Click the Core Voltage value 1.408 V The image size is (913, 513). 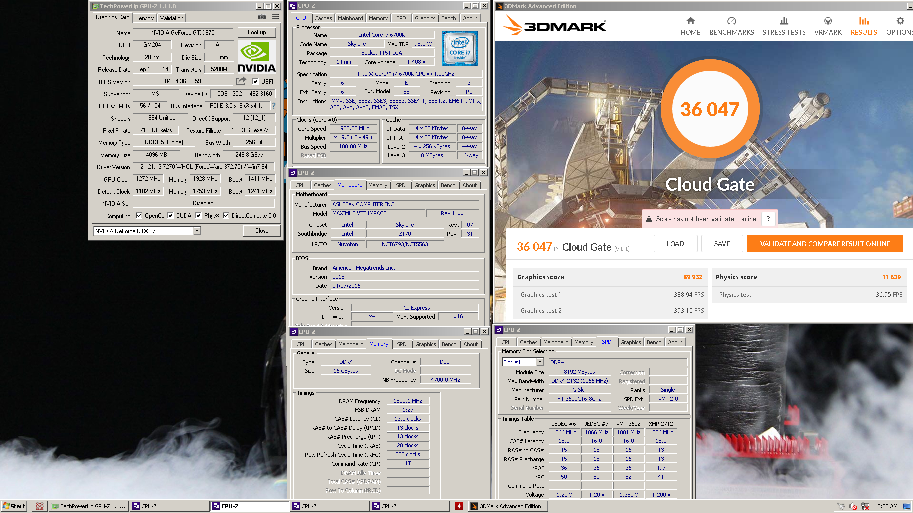(x=416, y=62)
